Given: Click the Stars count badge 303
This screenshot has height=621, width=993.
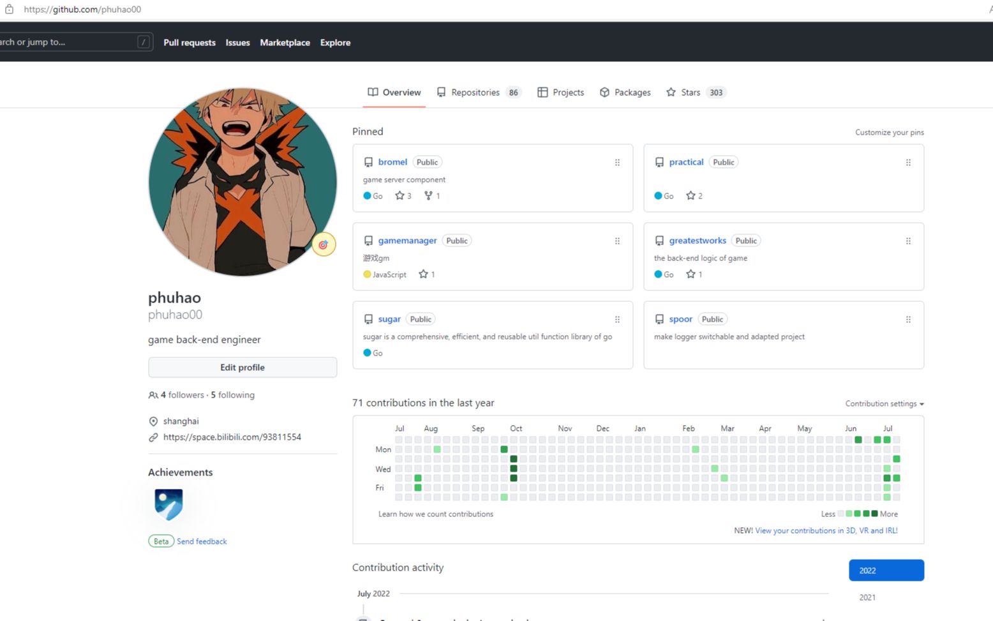Looking at the screenshot, I should coord(716,93).
